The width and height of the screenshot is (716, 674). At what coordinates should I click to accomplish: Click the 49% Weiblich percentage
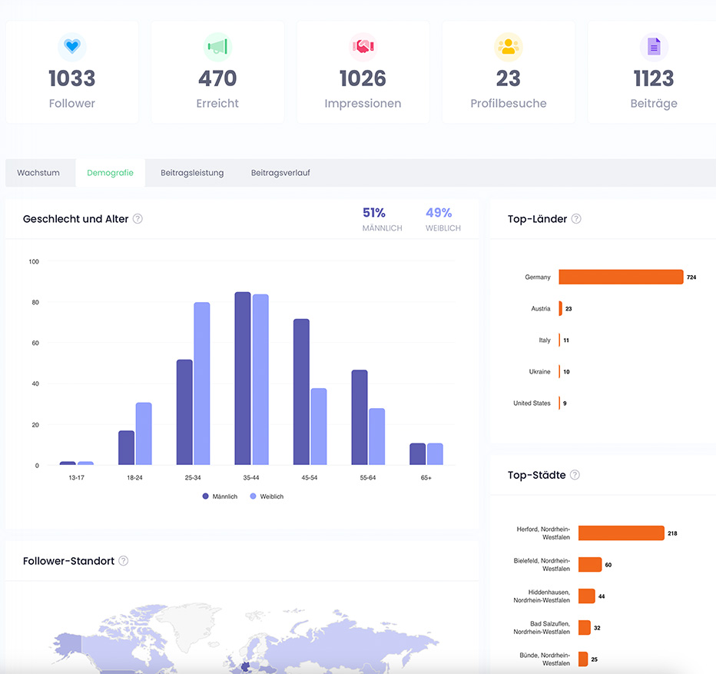pos(439,212)
